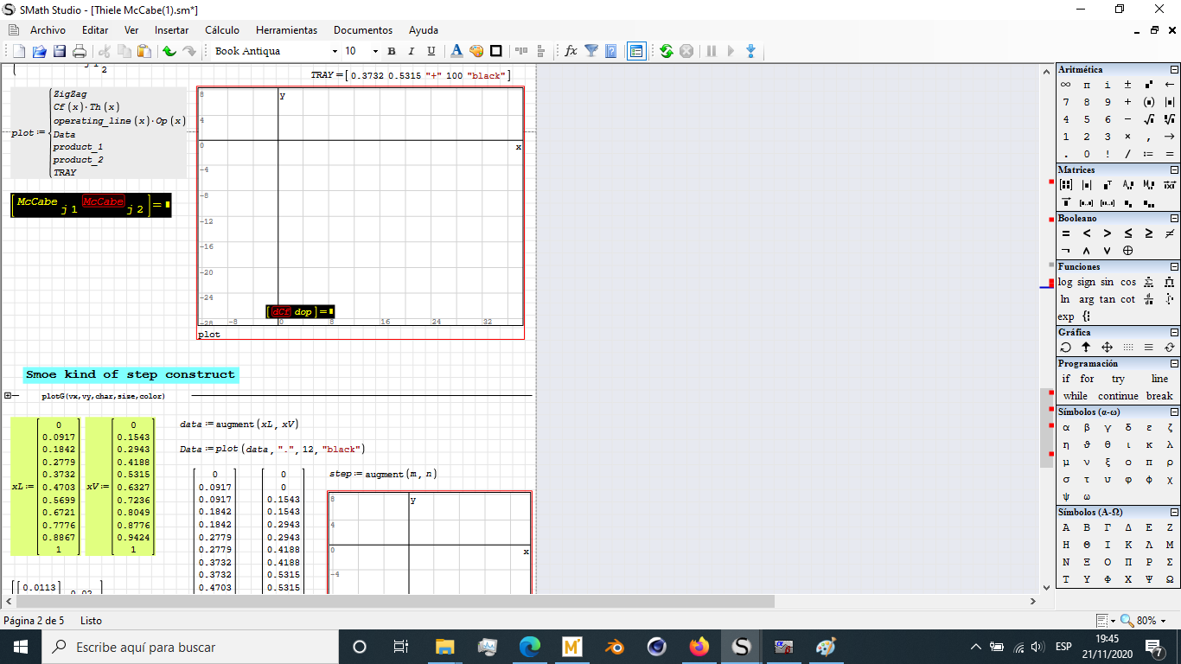Screen dimensions: 1181x664
Task: Collapse the Aritmética panel
Action: 1174,69
